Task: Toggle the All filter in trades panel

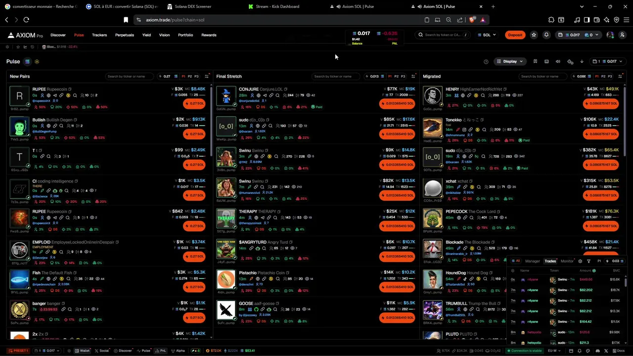Action: point(516,261)
